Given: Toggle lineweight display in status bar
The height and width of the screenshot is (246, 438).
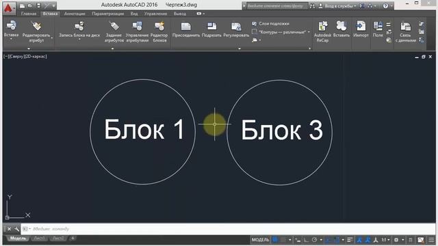Looking at the screenshot, I should coord(350,240).
